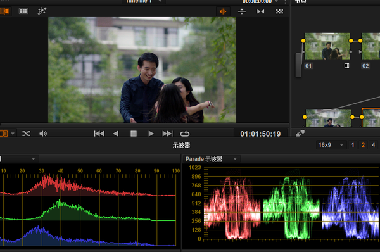This screenshot has height=252, width=380.
Task: Show 1 scope layout
Action: (x=353, y=145)
